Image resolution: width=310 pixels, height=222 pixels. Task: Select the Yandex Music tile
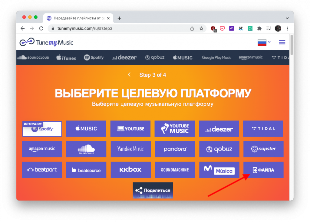pos(131,149)
